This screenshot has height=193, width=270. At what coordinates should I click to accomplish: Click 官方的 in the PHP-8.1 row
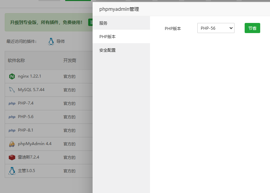(69, 131)
